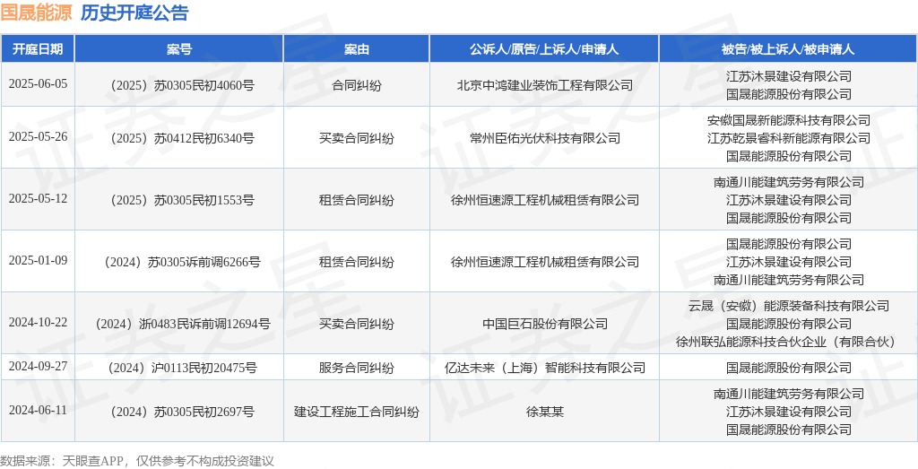Click 江苏沐景建设有限公司 in the 2025-05-12 row
Viewport: 918px width, 469px height.
[x=789, y=200]
